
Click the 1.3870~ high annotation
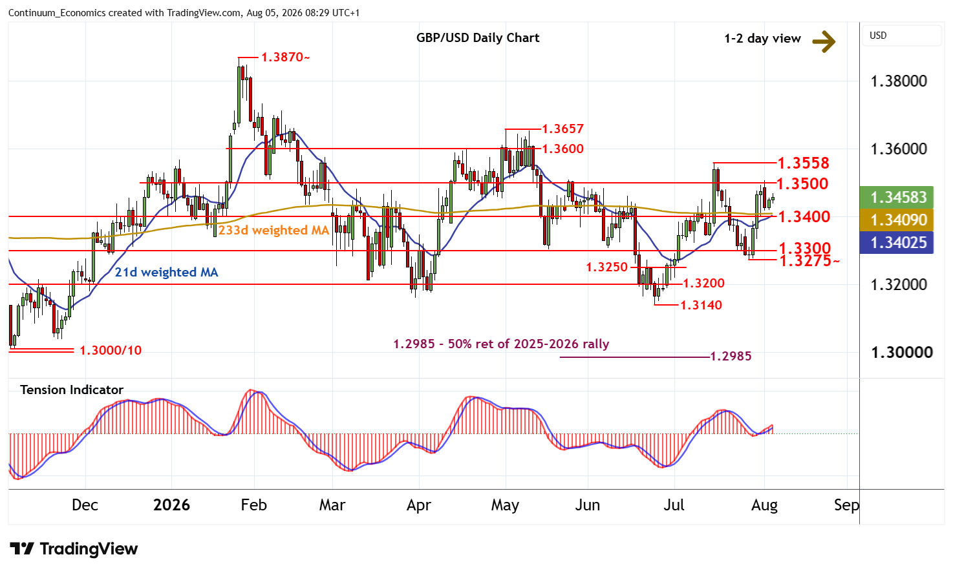[x=285, y=57]
